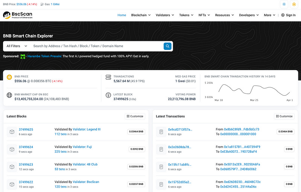Open the 225 txns link
301x192 pixels.
coord(61,151)
